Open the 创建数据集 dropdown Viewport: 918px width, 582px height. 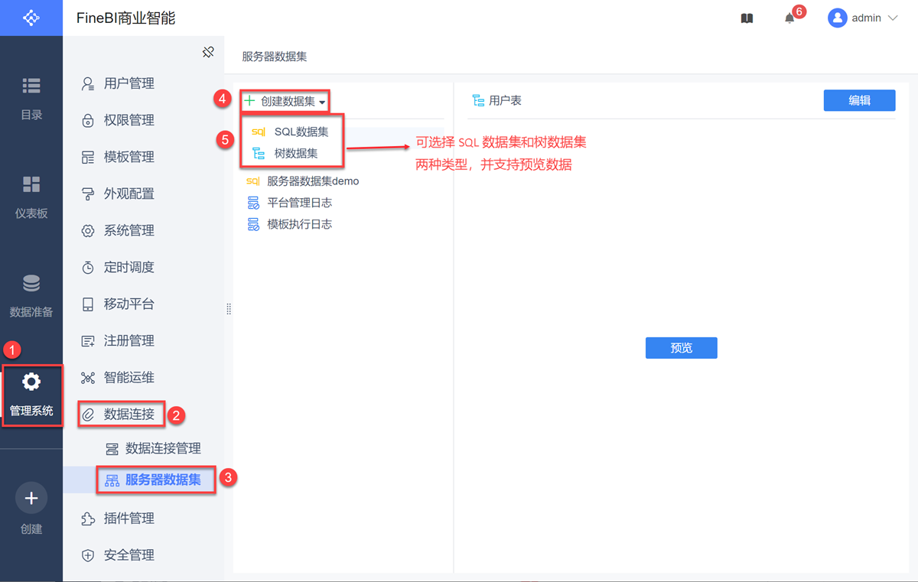(x=285, y=101)
